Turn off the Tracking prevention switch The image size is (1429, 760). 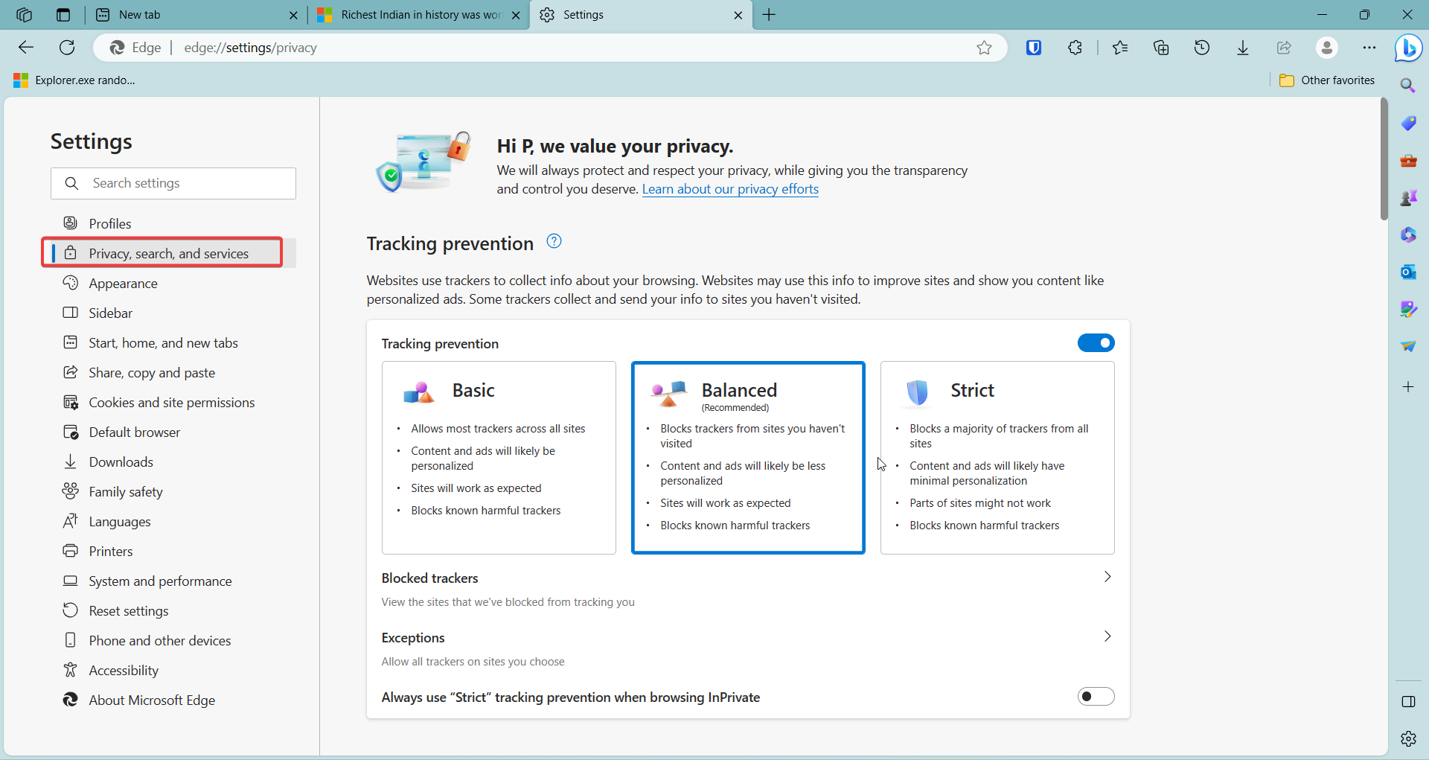coord(1096,343)
